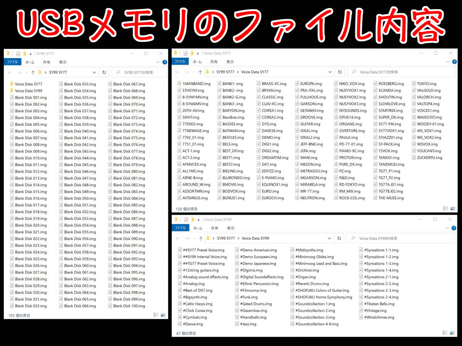This screenshot has width=462, height=346.
Task: Select file #Windchimes.img
Action: [x=377, y=318]
